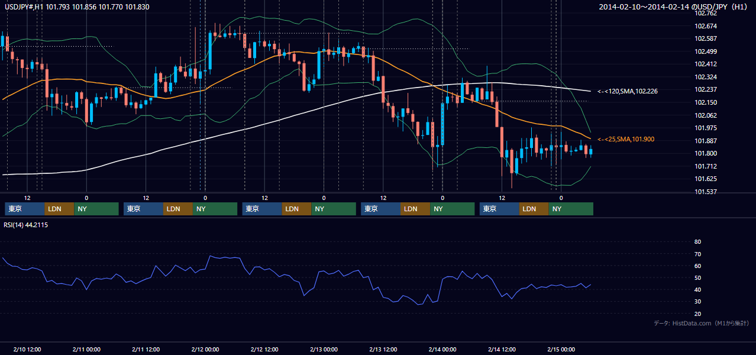The image size is (756, 355).
Task: Select the 2/13 12:00 time axis label
Action: click(x=383, y=350)
